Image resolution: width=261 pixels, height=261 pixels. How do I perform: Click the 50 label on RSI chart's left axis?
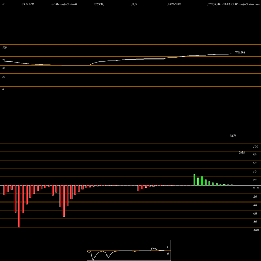click(4, 68)
